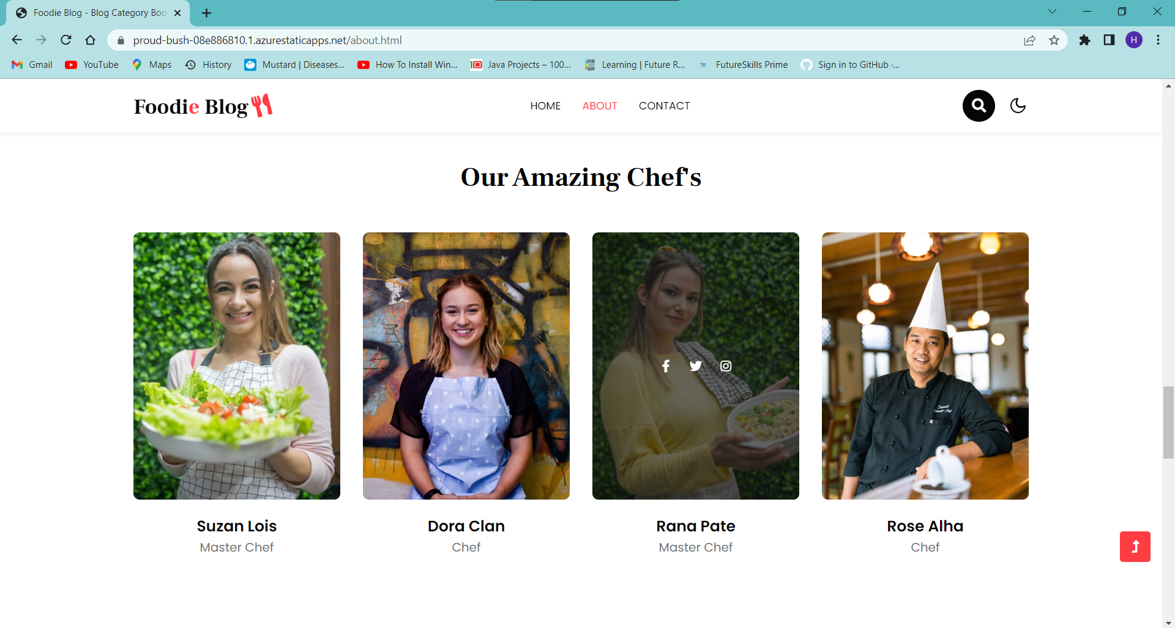Viewport: 1175px width, 628px height.
Task: Click the vertical page scrollbar thumb
Action: (x=1169, y=423)
